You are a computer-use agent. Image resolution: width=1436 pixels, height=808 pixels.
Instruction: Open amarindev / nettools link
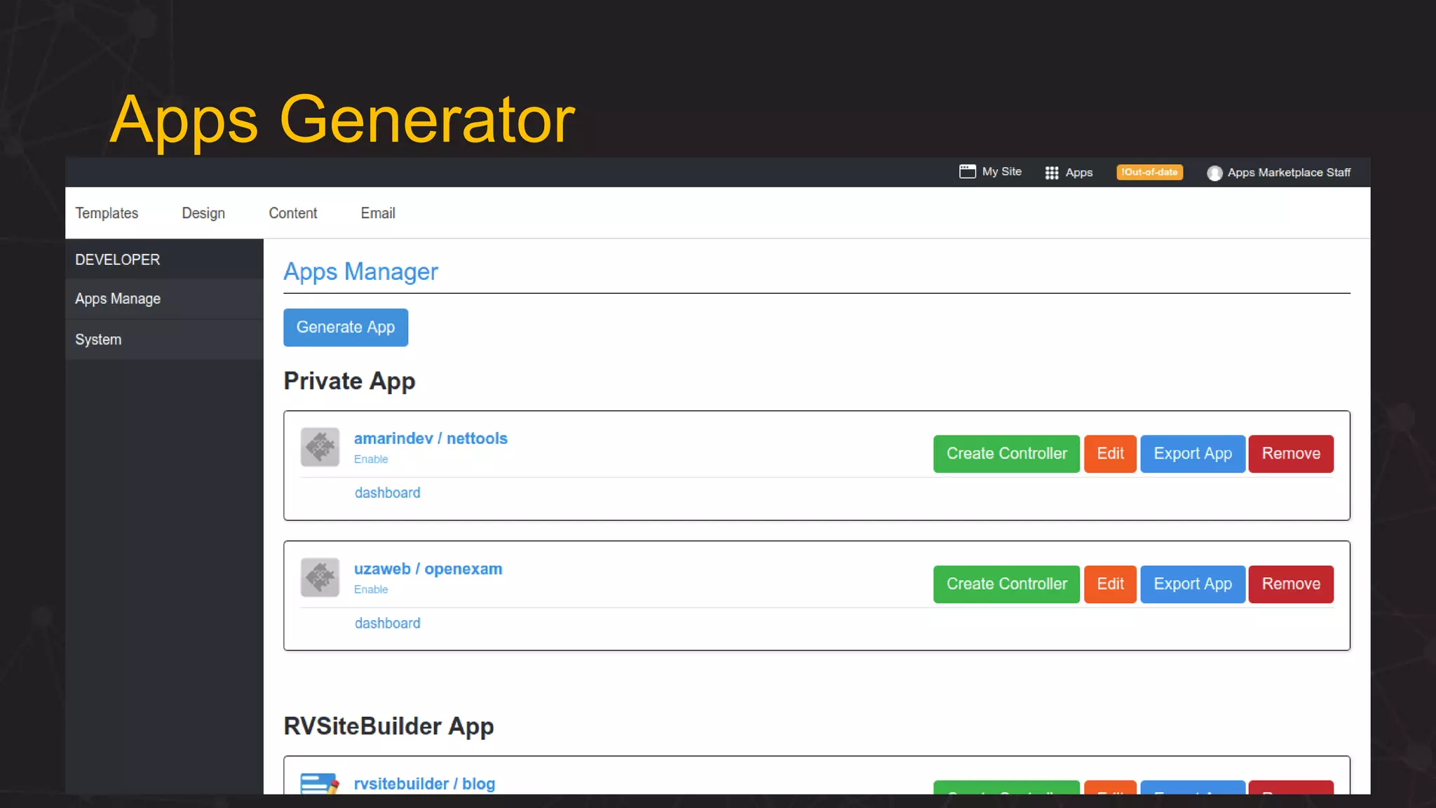pos(431,438)
